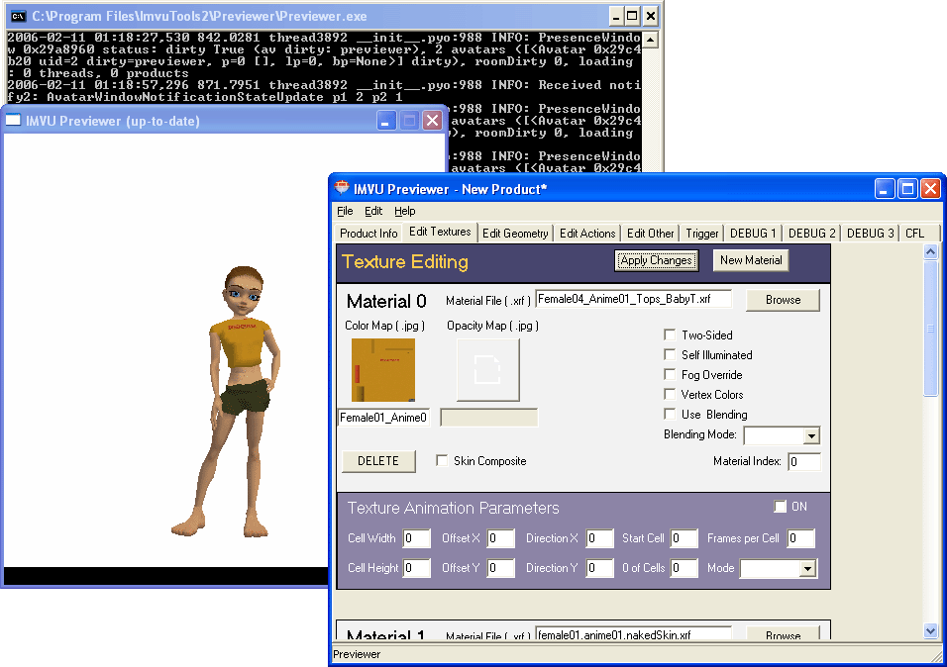The image size is (947, 667).
Task: Select the DEBUG 3 tab
Action: click(871, 234)
